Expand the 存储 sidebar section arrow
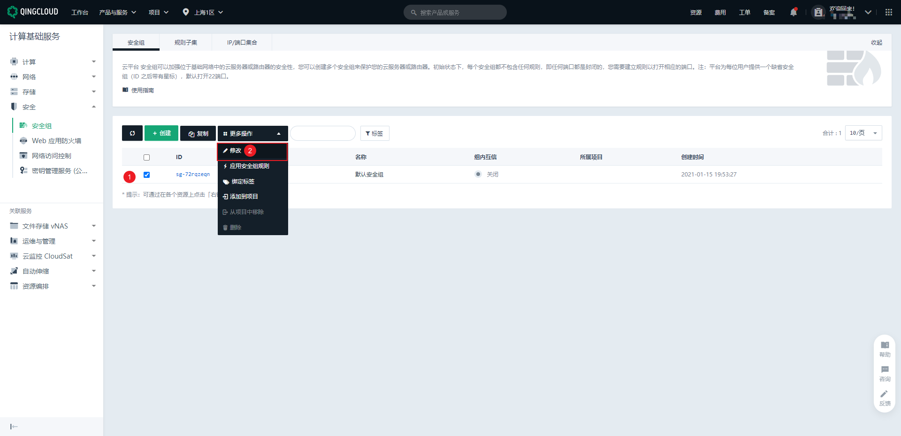Viewport: 901px width, 436px height. pyautogui.click(x=94, y=92)
